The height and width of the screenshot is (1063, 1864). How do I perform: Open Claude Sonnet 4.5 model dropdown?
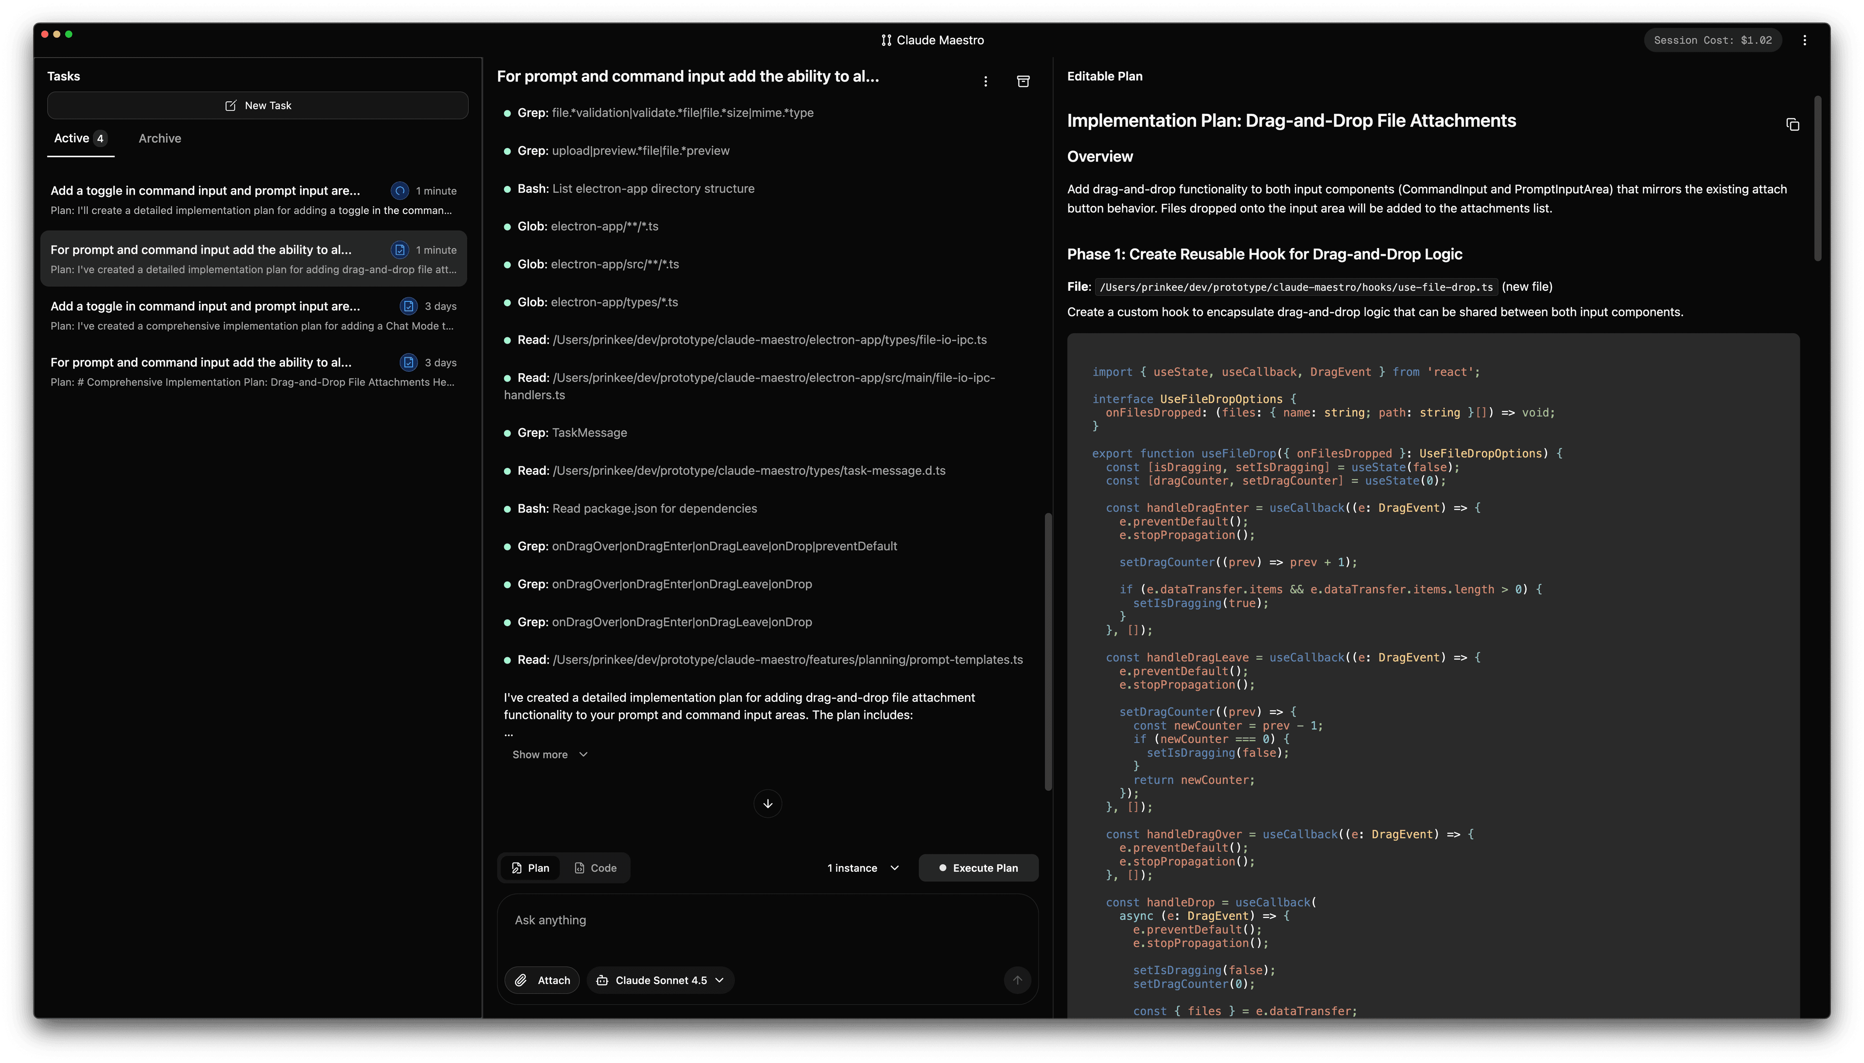660,980
